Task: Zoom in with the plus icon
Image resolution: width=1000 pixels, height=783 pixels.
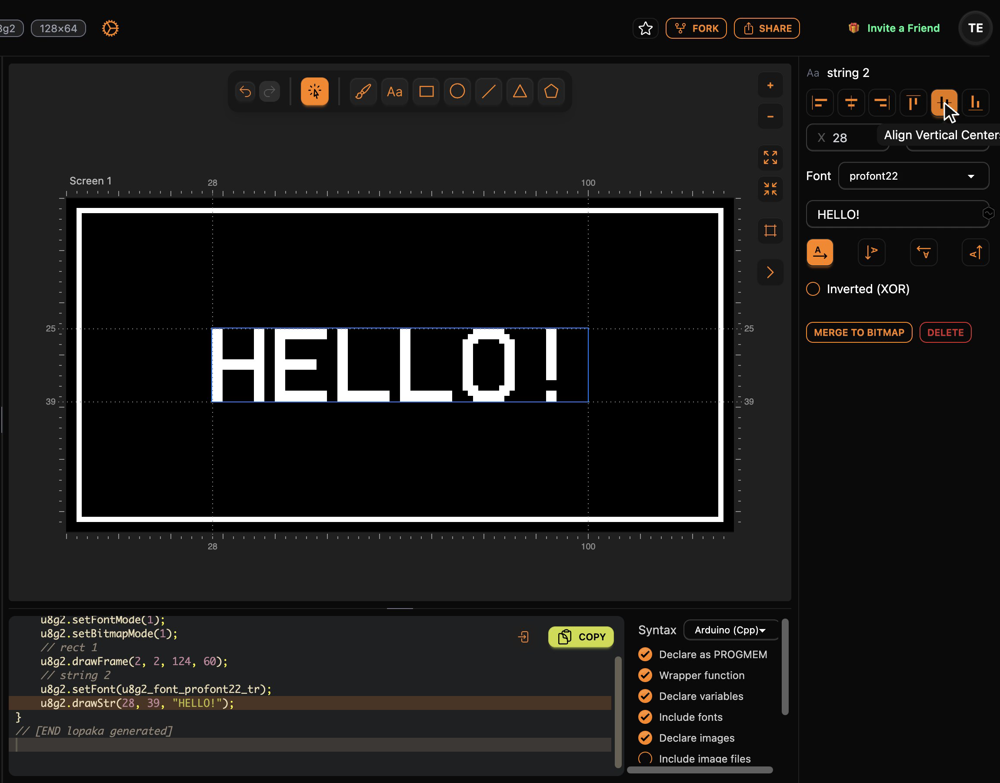Action: pos(770,85)
